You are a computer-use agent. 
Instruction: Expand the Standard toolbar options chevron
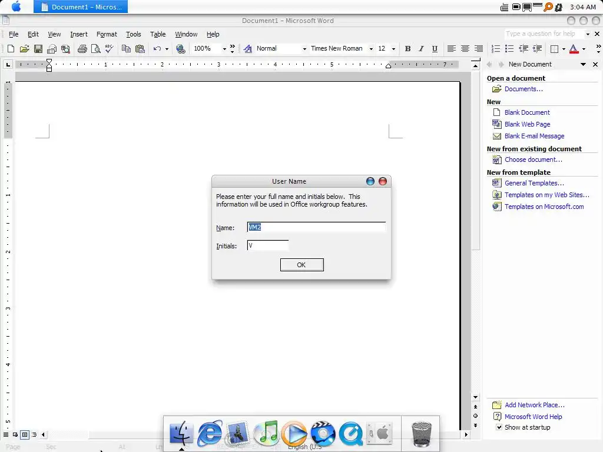point(232,48)
